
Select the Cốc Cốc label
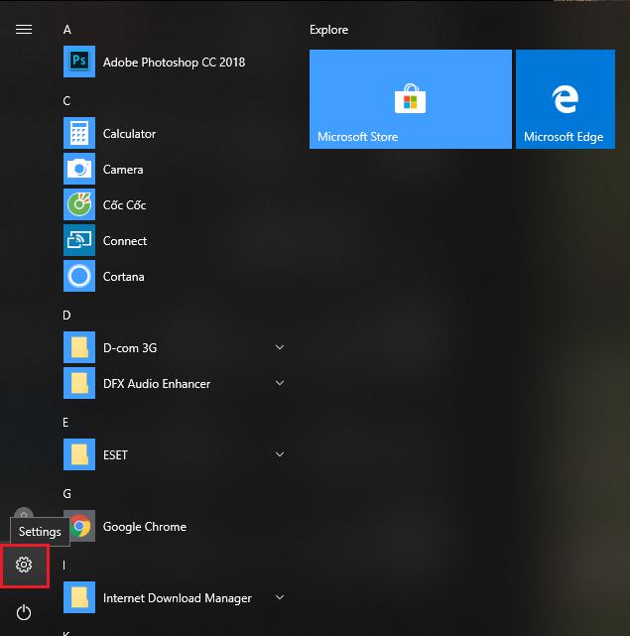tap(125, 204)
